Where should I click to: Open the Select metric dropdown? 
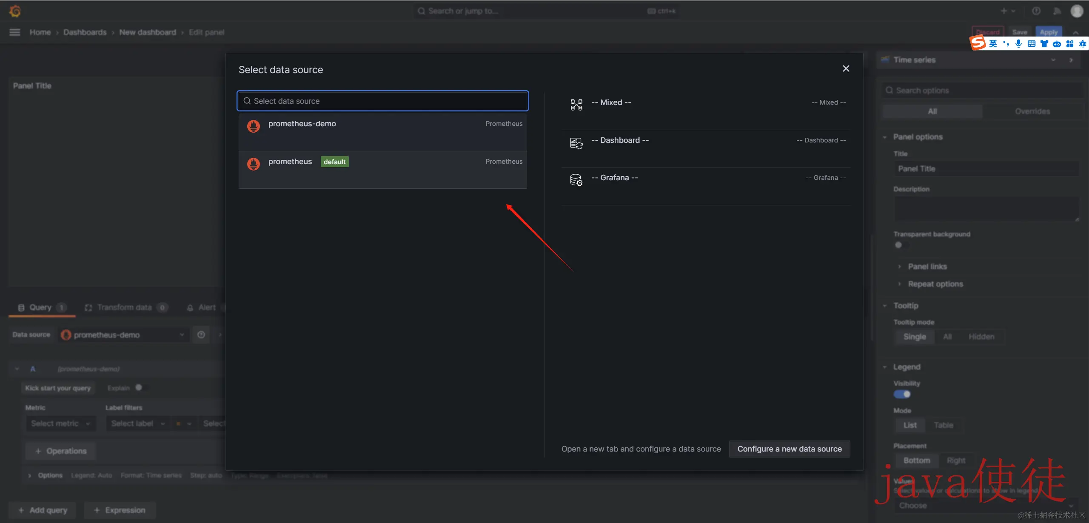[x=61, y=424]
